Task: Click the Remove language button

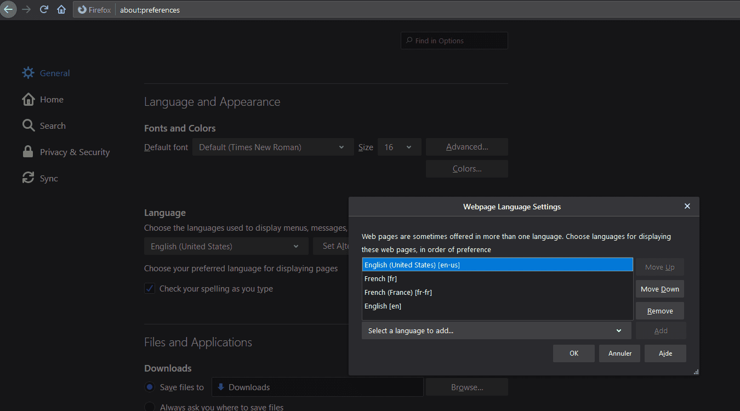Action: [x=659, y=311]
